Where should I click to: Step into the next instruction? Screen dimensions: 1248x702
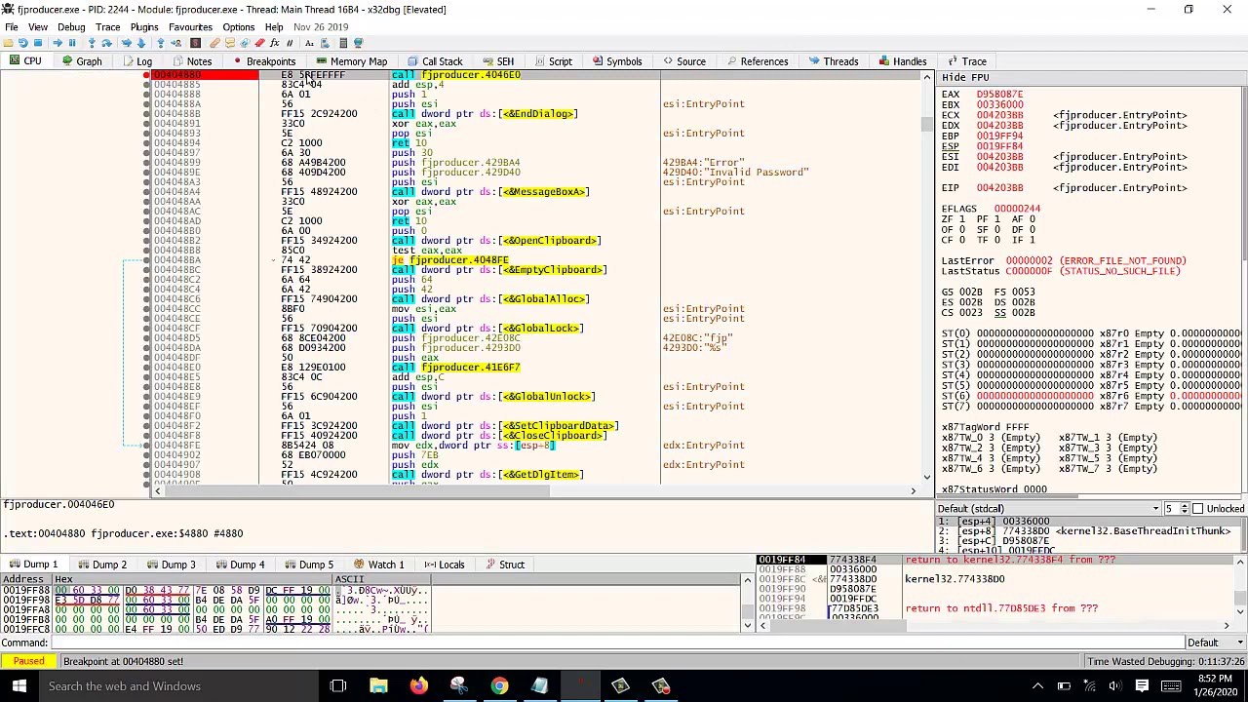coord(92,43)
